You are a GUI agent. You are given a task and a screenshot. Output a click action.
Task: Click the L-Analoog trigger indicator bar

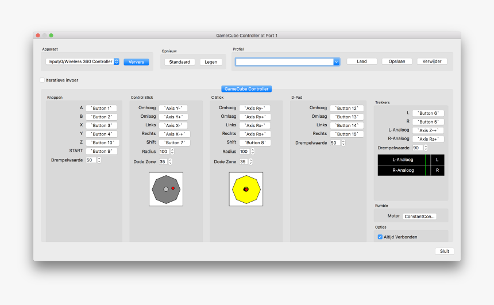402,160
